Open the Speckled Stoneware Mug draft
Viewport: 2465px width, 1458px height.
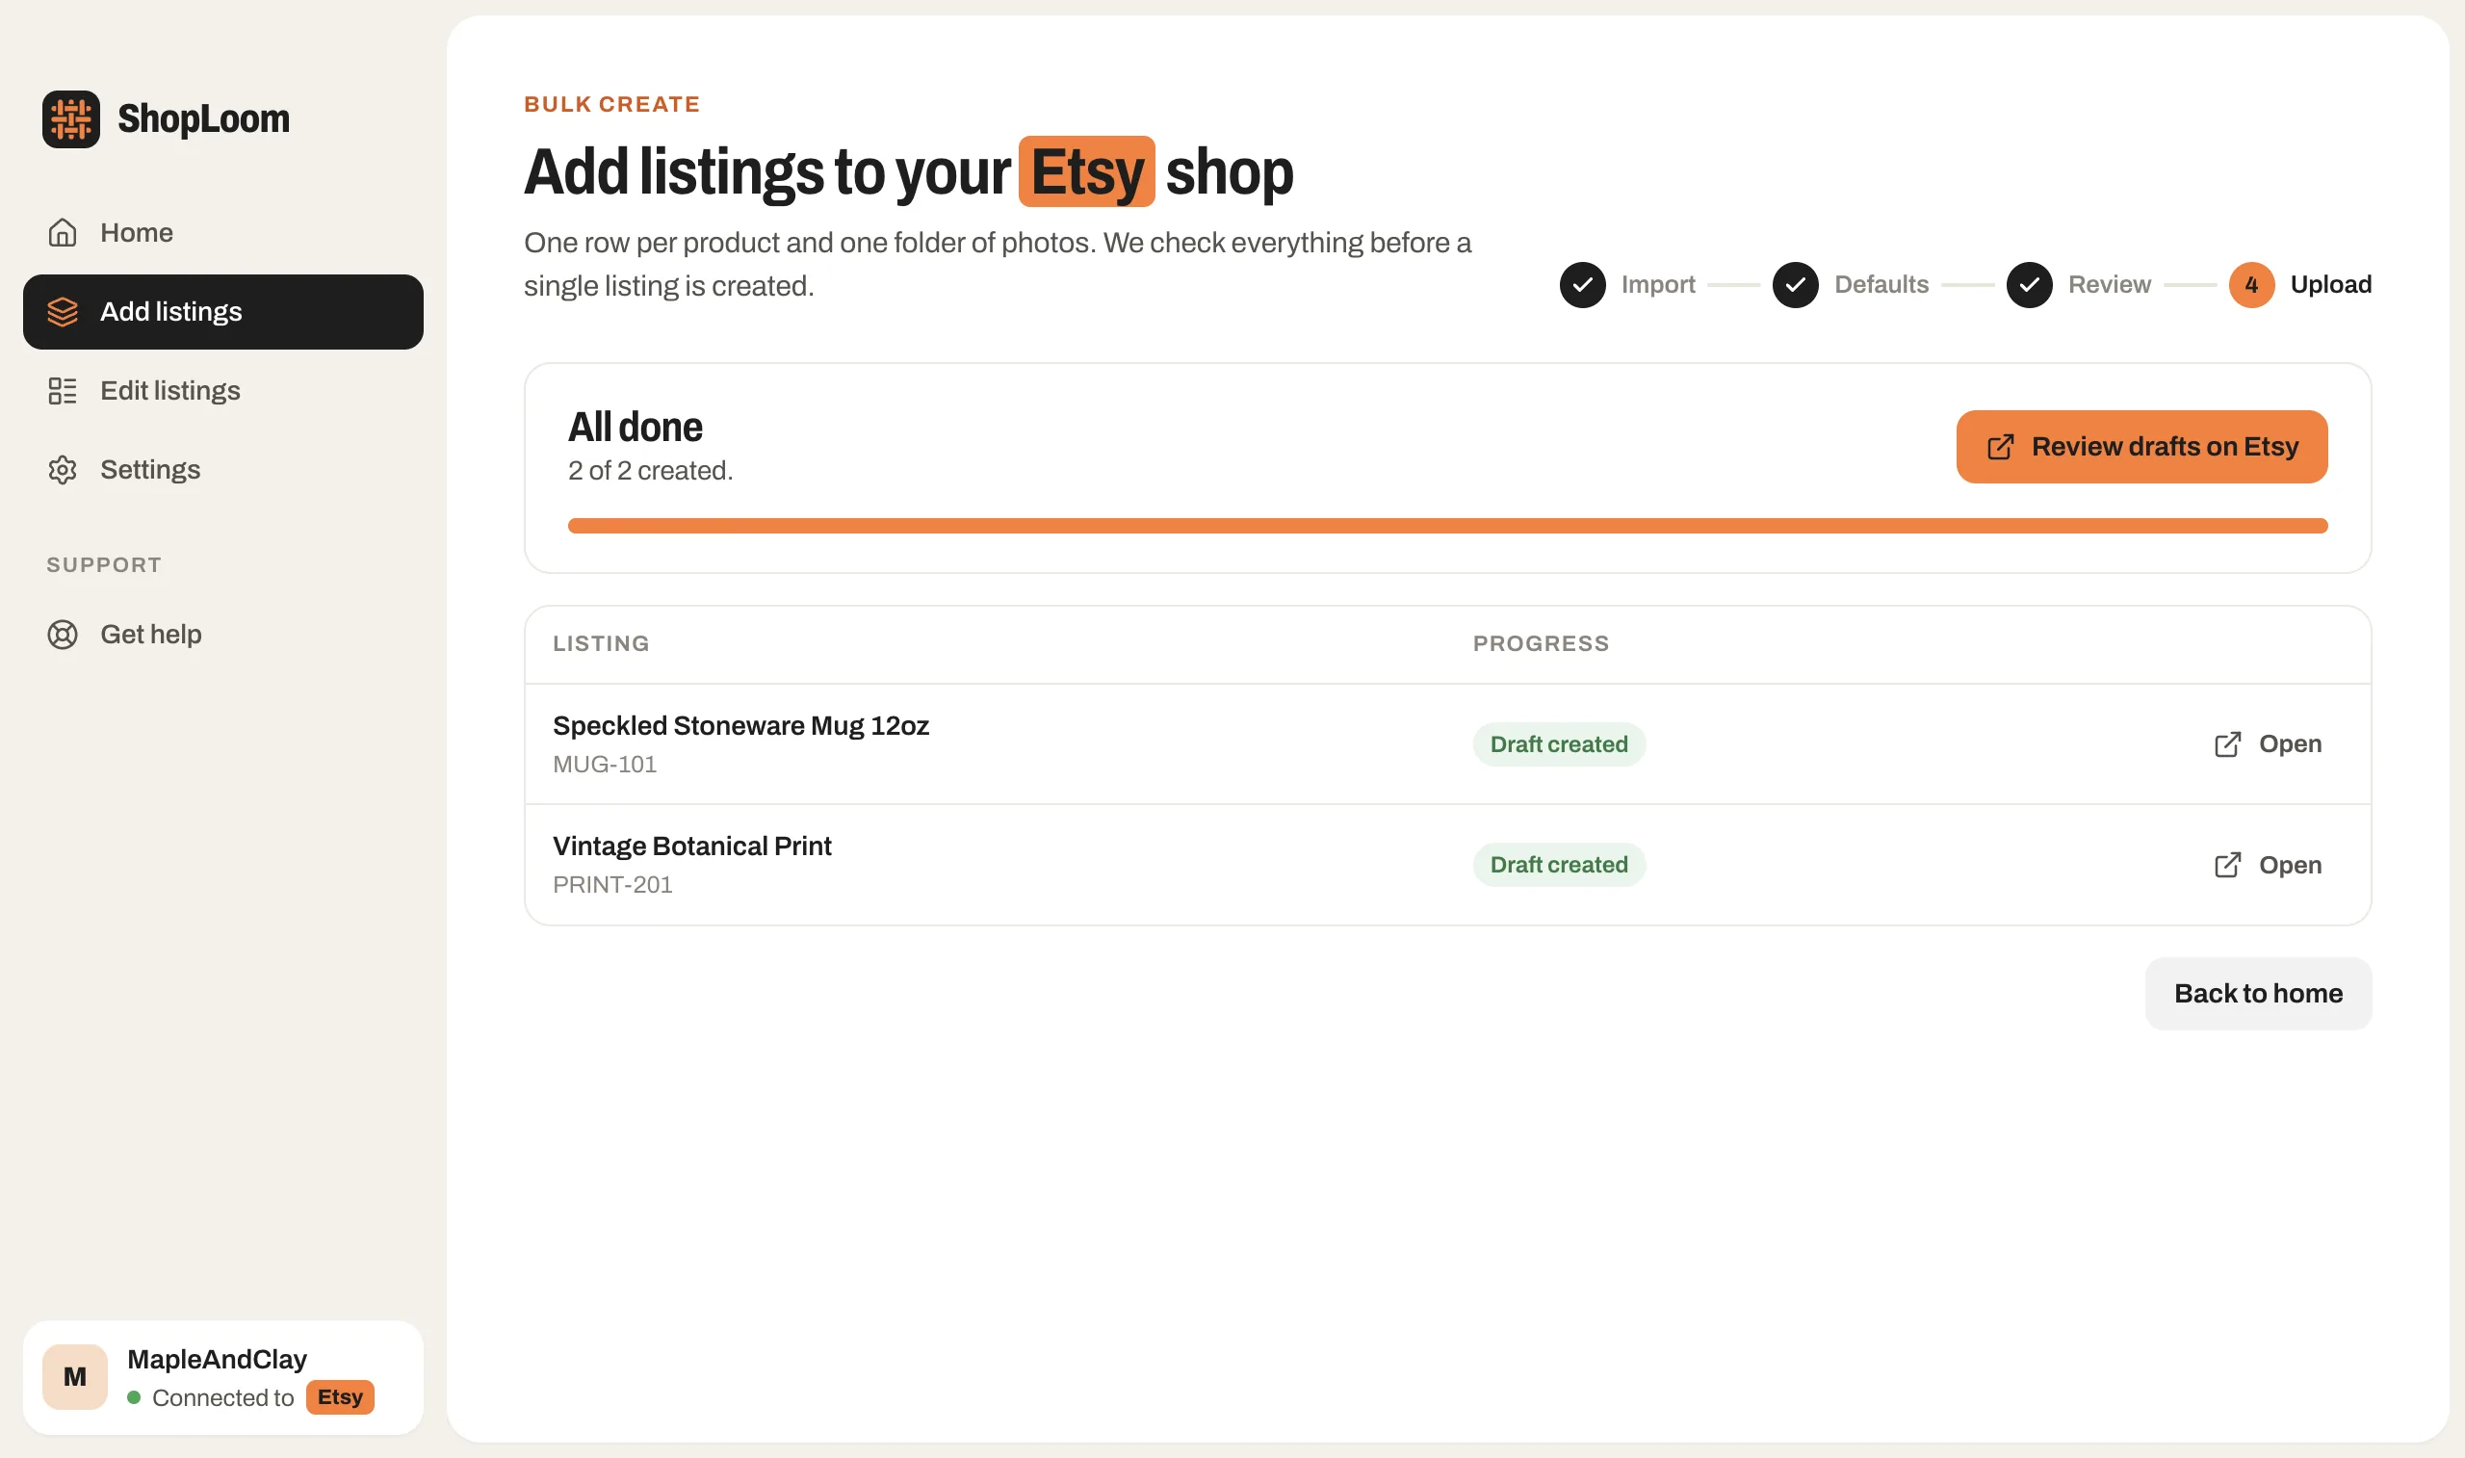coord(2268,743)
